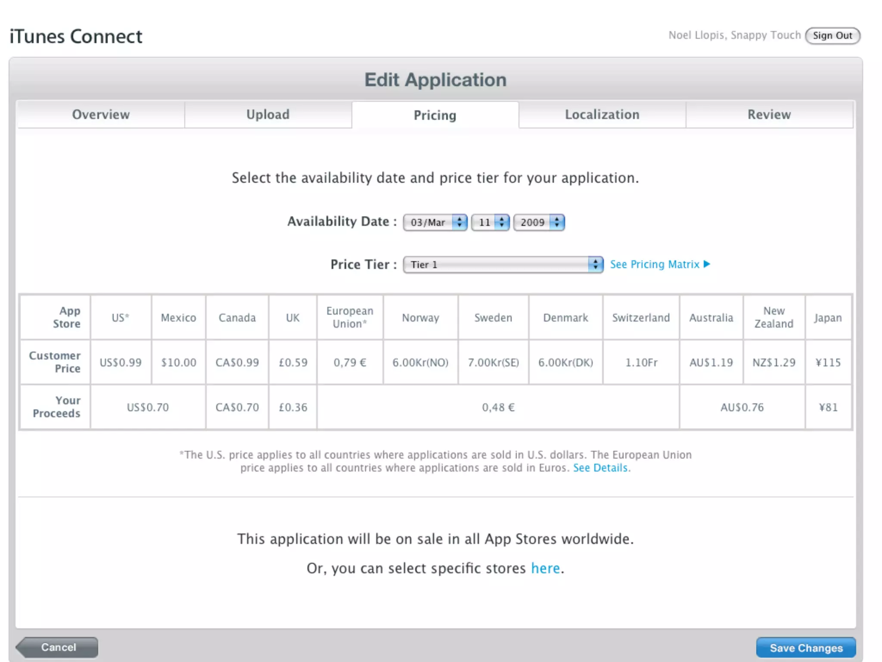
Task: Select the Pricing tab
Action: point(435,115)
